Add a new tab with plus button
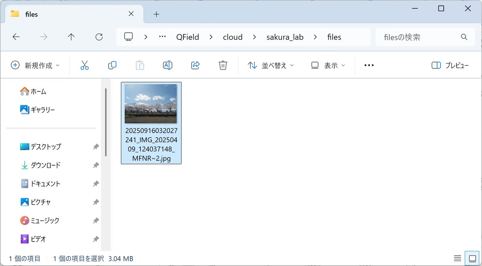This screenshot has height=266, width=482. tap(156, 14)
